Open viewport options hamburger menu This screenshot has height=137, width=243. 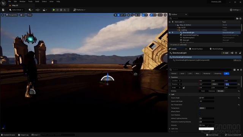click(3, 15)
